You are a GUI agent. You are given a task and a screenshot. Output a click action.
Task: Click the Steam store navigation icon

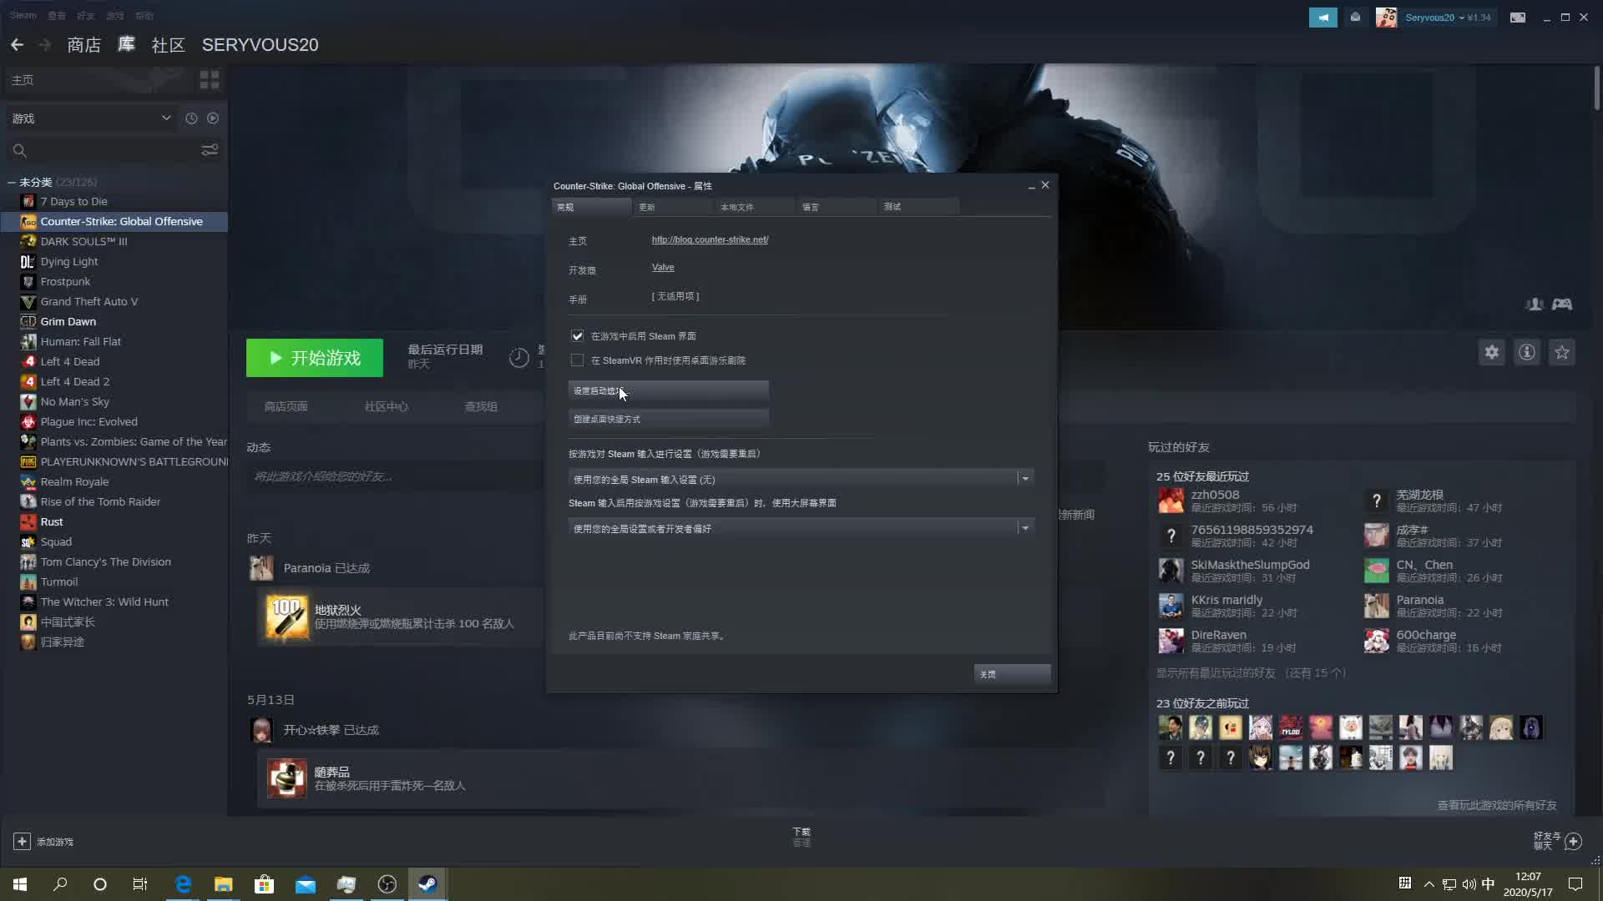point(83,44)
